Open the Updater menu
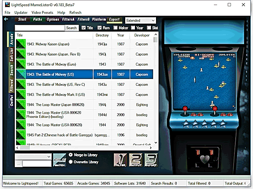253x189 pixels. pyautogui.click(x=21, y=13)
